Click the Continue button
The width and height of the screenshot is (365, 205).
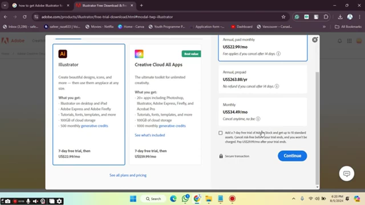pyautogui.click(x=292, y=156)
